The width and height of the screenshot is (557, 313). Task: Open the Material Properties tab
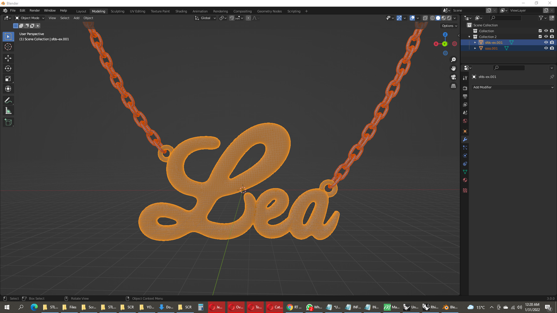tap(465, 180)
